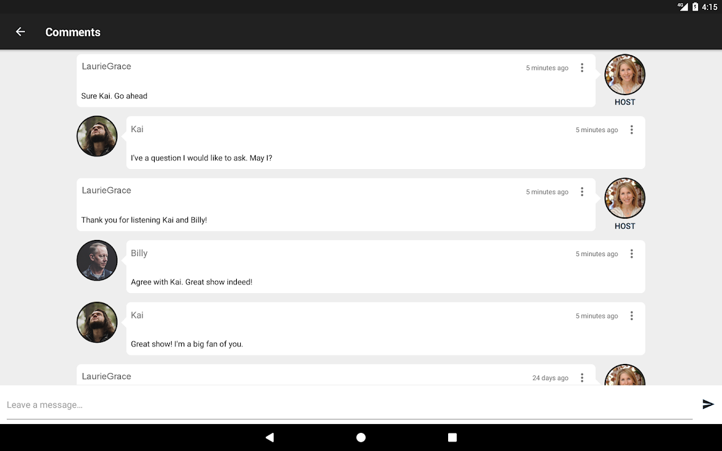Image resolution: width=722 pixels, height=451 pixels.
Task: Tap Kai's avatar beside his question comment
Action: click(x=97, y=136)
